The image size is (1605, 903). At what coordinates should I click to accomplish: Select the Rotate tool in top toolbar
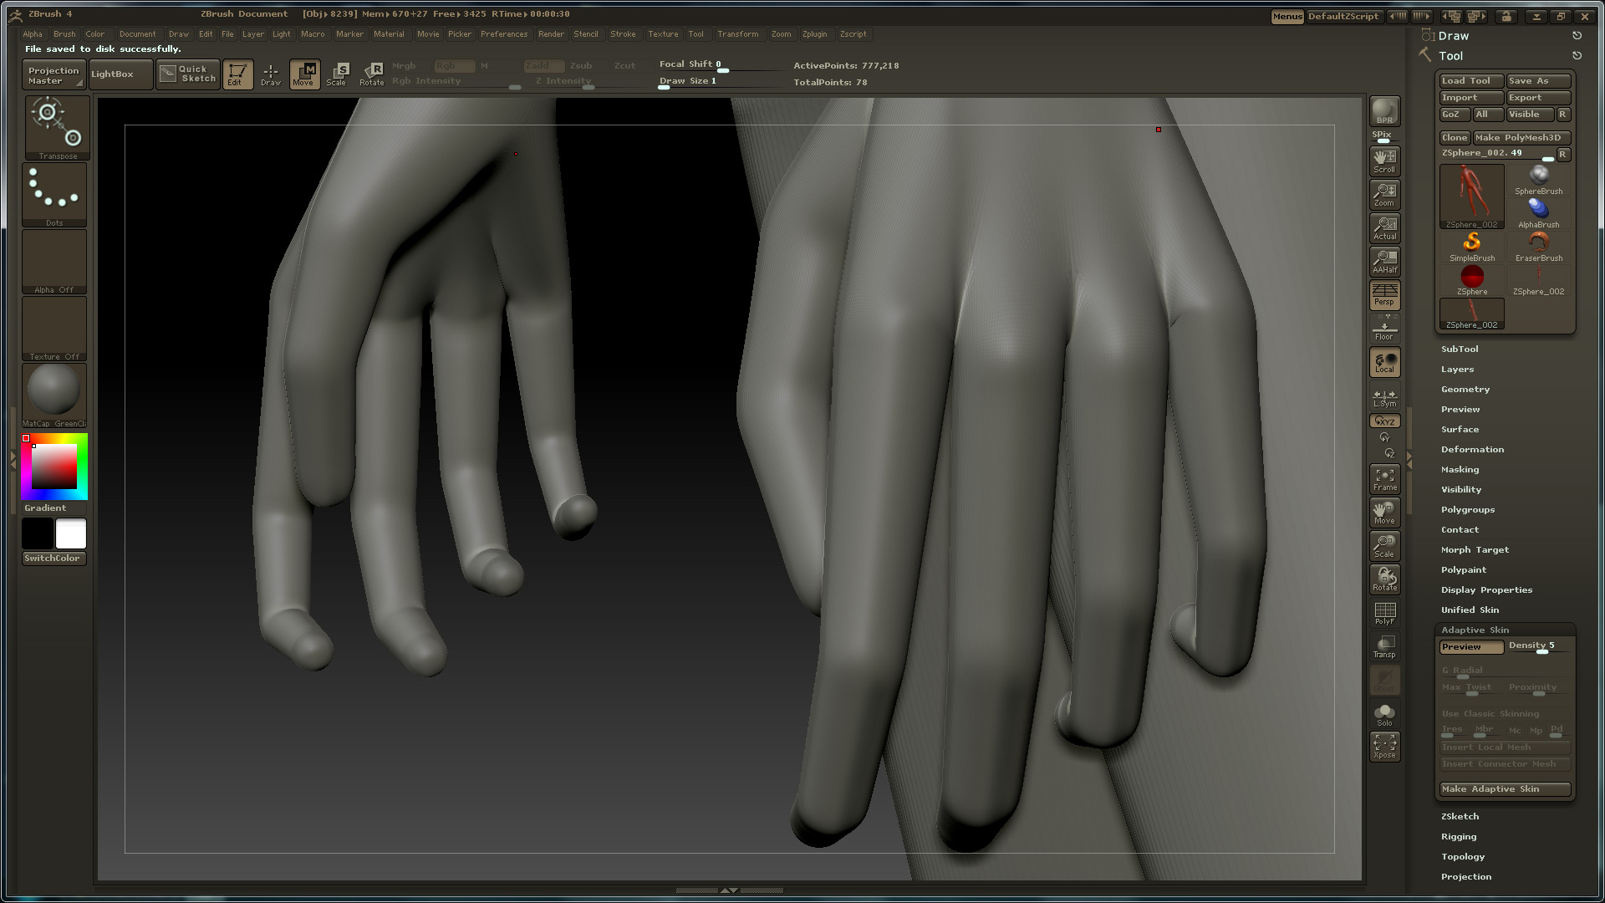[372, 74]
